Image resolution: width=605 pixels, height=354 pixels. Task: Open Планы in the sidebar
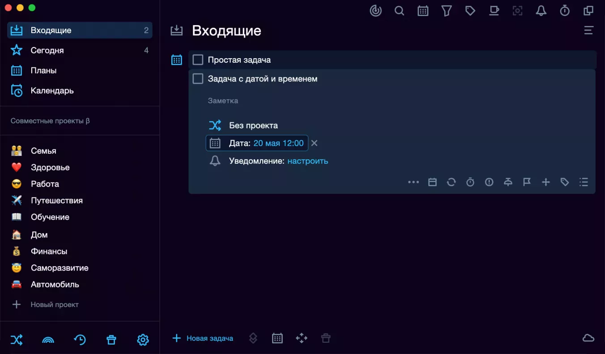tap(80, 71)
